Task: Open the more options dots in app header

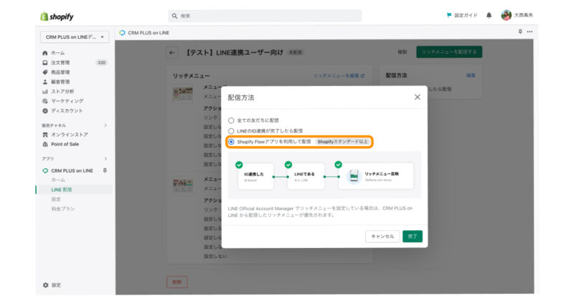Action: (x=530, y=32)
